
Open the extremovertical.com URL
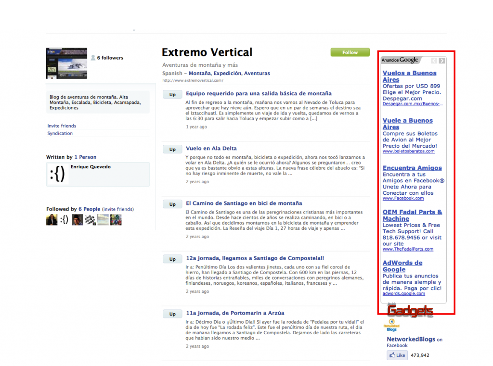[193, 80]
